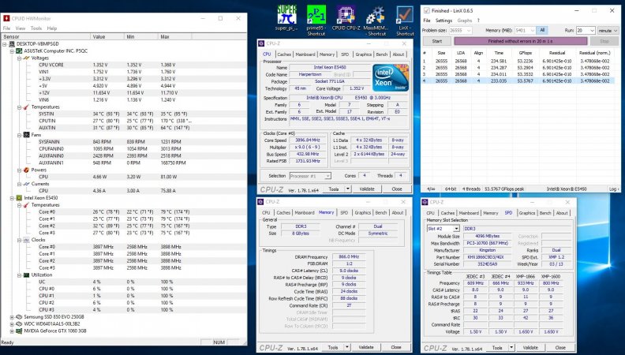Click the WDC WD6401AALS drive icon
The image size is (625, 355).
pos(19,324)
